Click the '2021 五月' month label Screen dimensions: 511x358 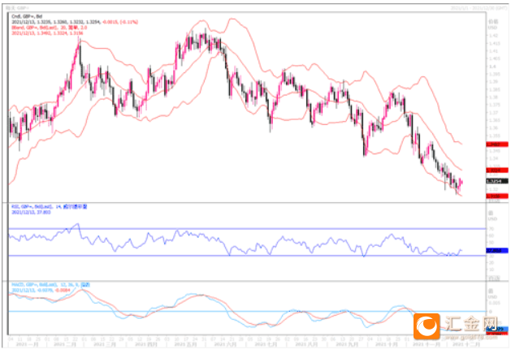point(185,344)
